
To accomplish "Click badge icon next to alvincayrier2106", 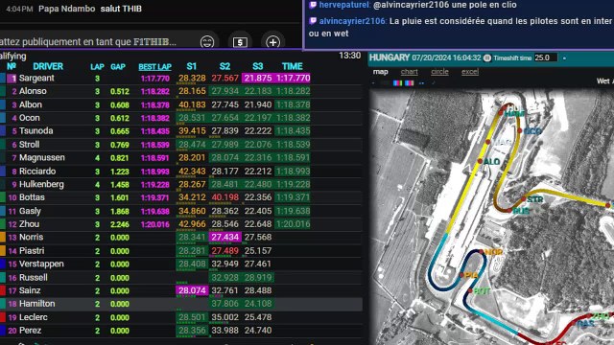I will point(313,21).
